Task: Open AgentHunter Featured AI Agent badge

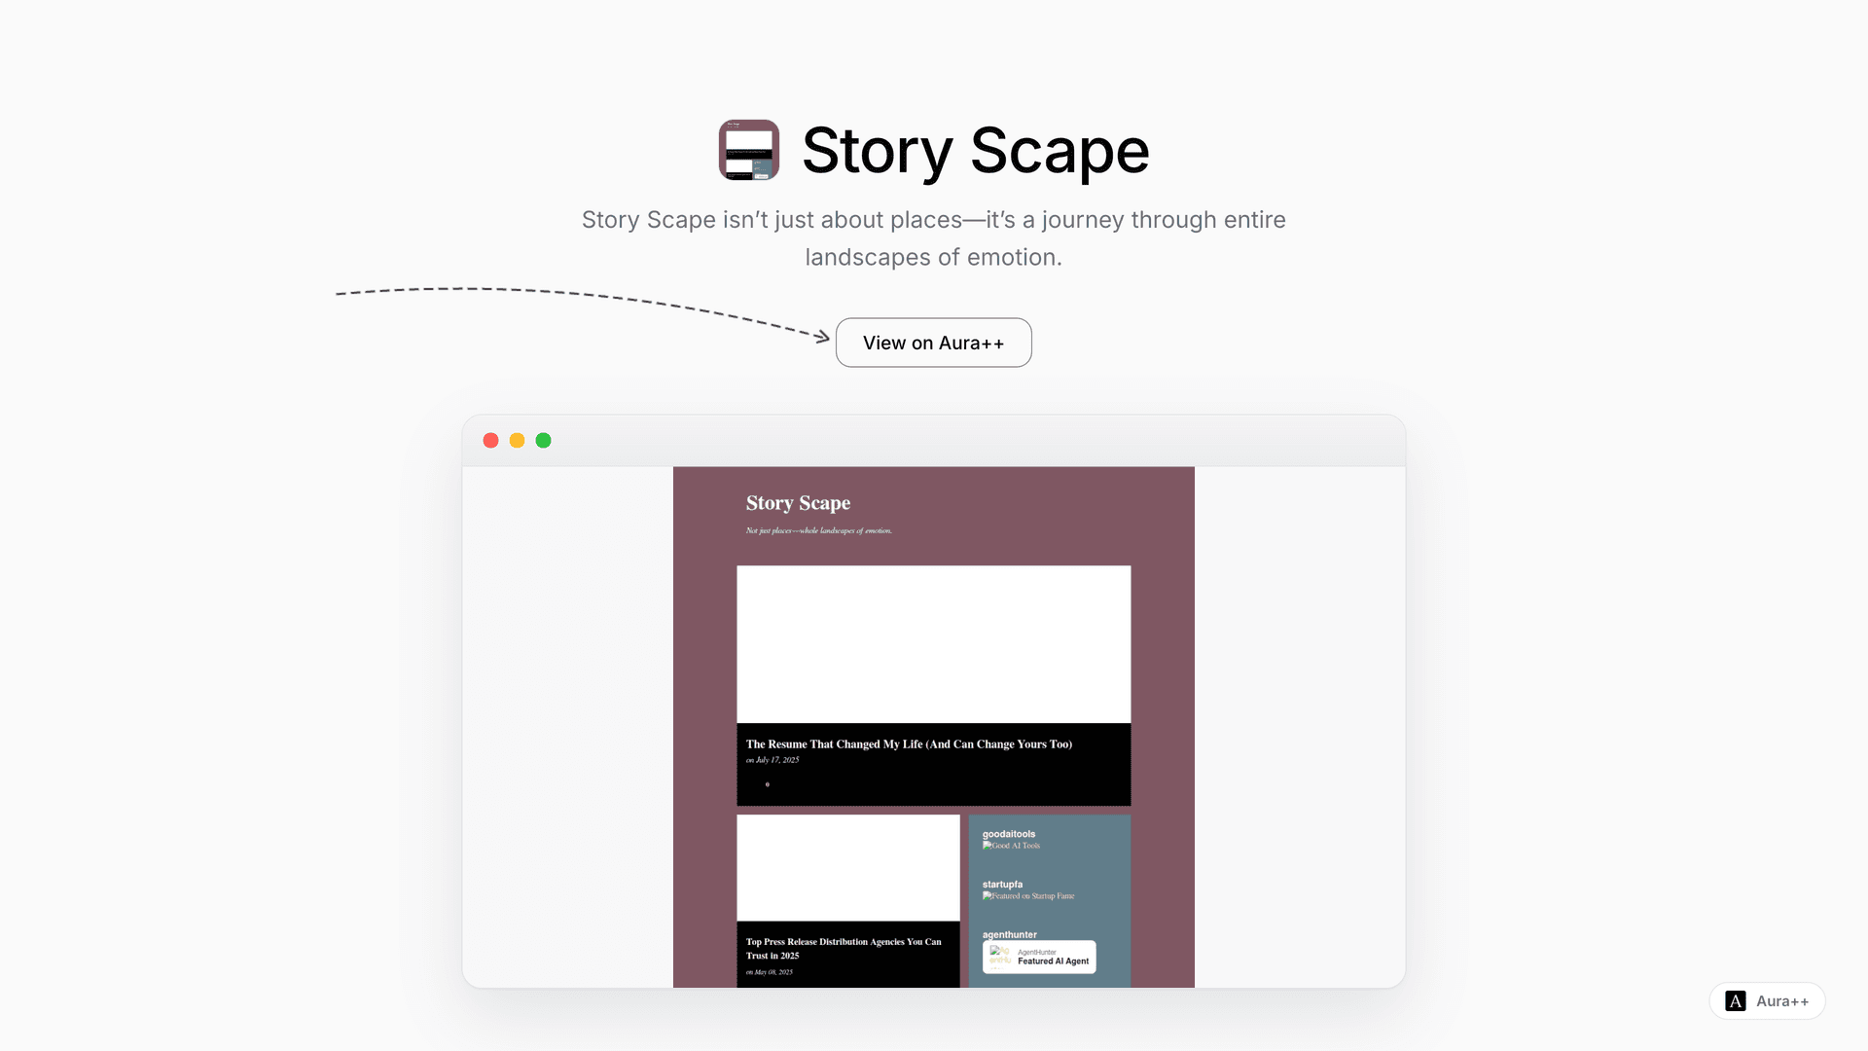Action: [x=1039, y=957]
